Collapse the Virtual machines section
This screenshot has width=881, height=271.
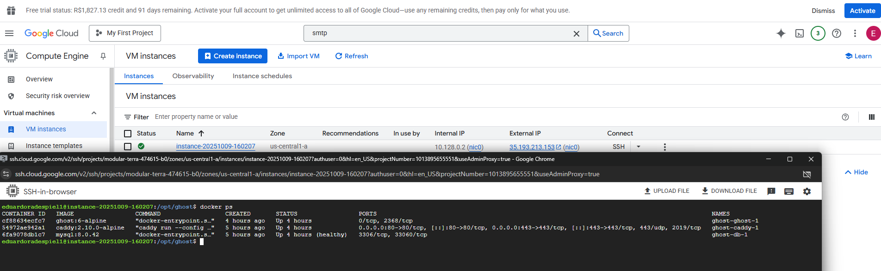[94, 113]
